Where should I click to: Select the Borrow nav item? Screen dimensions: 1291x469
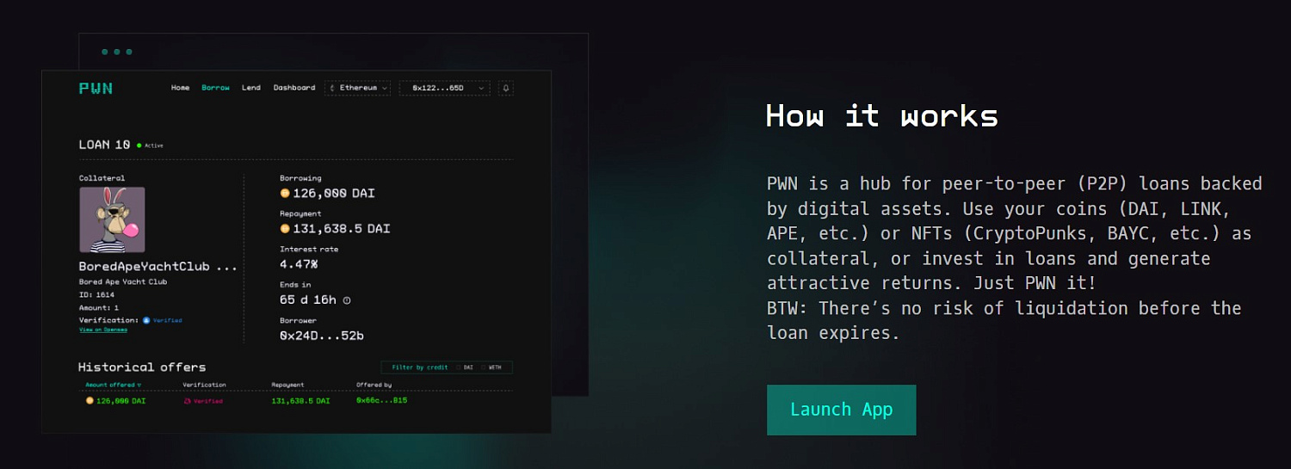click(x=215, y=88)
